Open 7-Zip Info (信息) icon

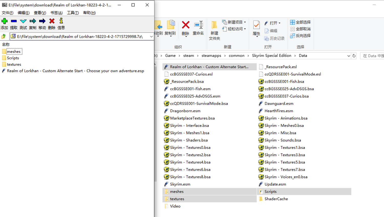pos(61,21)
